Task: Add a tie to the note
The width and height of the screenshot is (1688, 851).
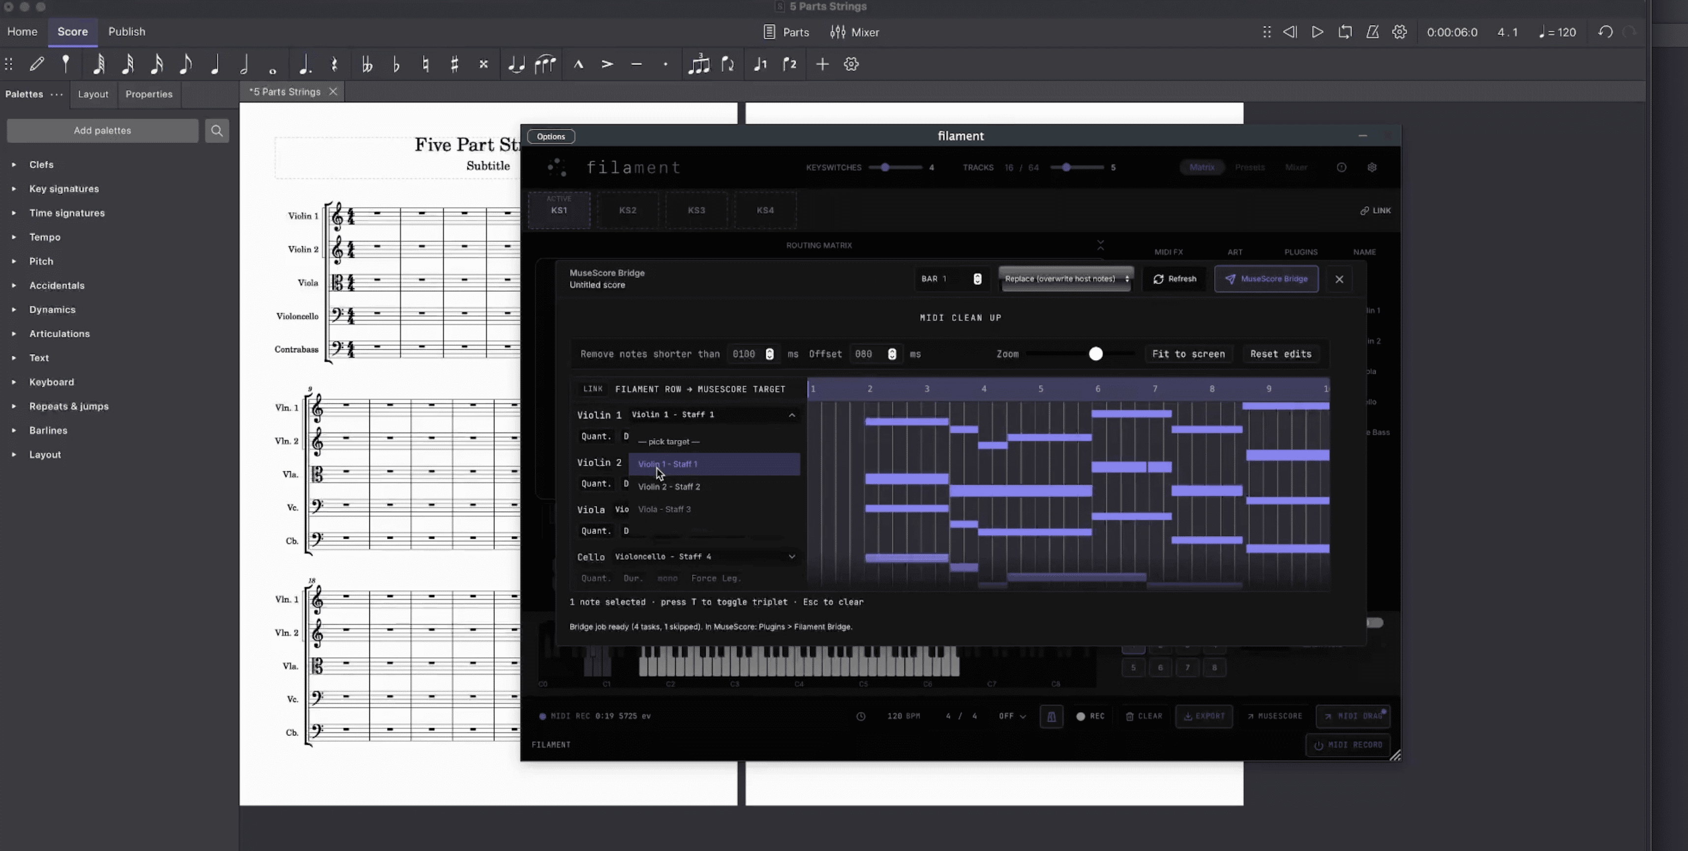Action: (x=516, y=64)
